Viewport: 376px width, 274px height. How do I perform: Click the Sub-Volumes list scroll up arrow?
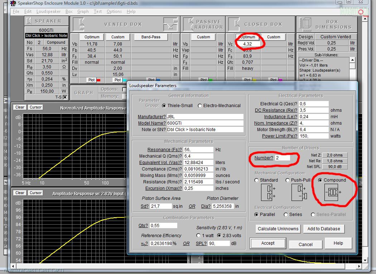[352, 60]
